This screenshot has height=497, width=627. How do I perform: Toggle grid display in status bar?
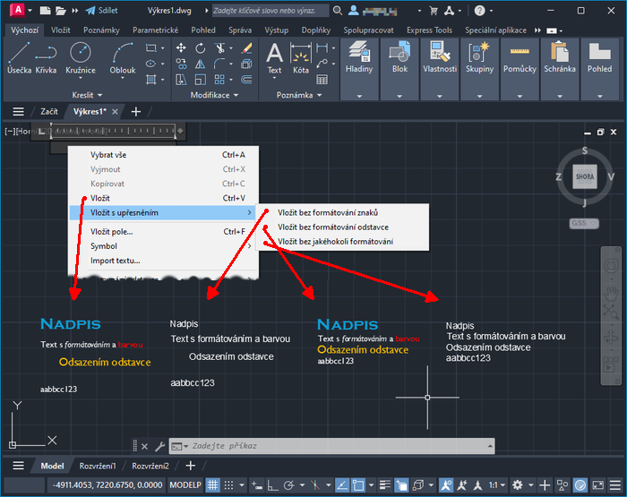[213, 484]
